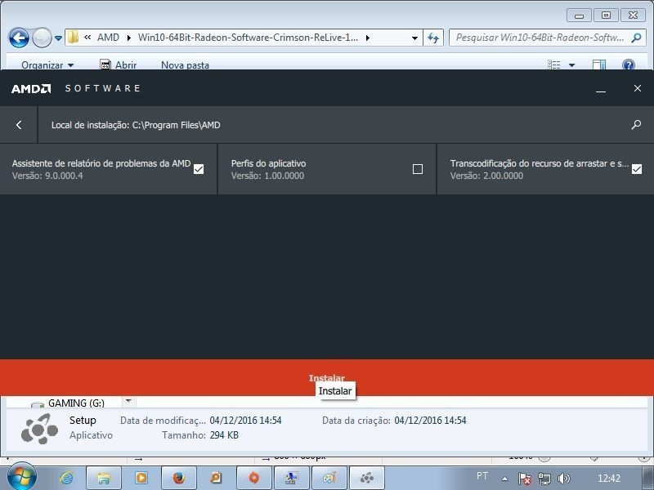This screenshot has height=490, width=654.
Task: Open the volume control tray icon
Action: pos(563,479)
